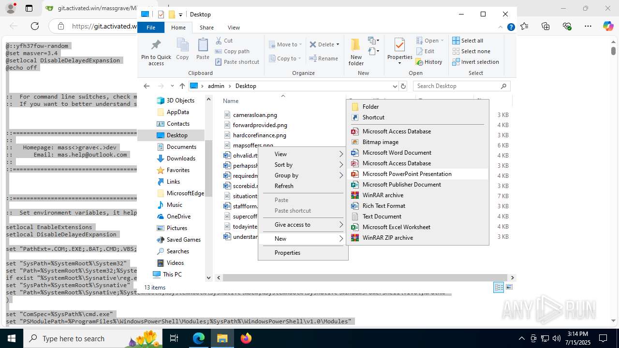
Task: Click the Paste ribbon icon
Action: click(x=203, y=45)
